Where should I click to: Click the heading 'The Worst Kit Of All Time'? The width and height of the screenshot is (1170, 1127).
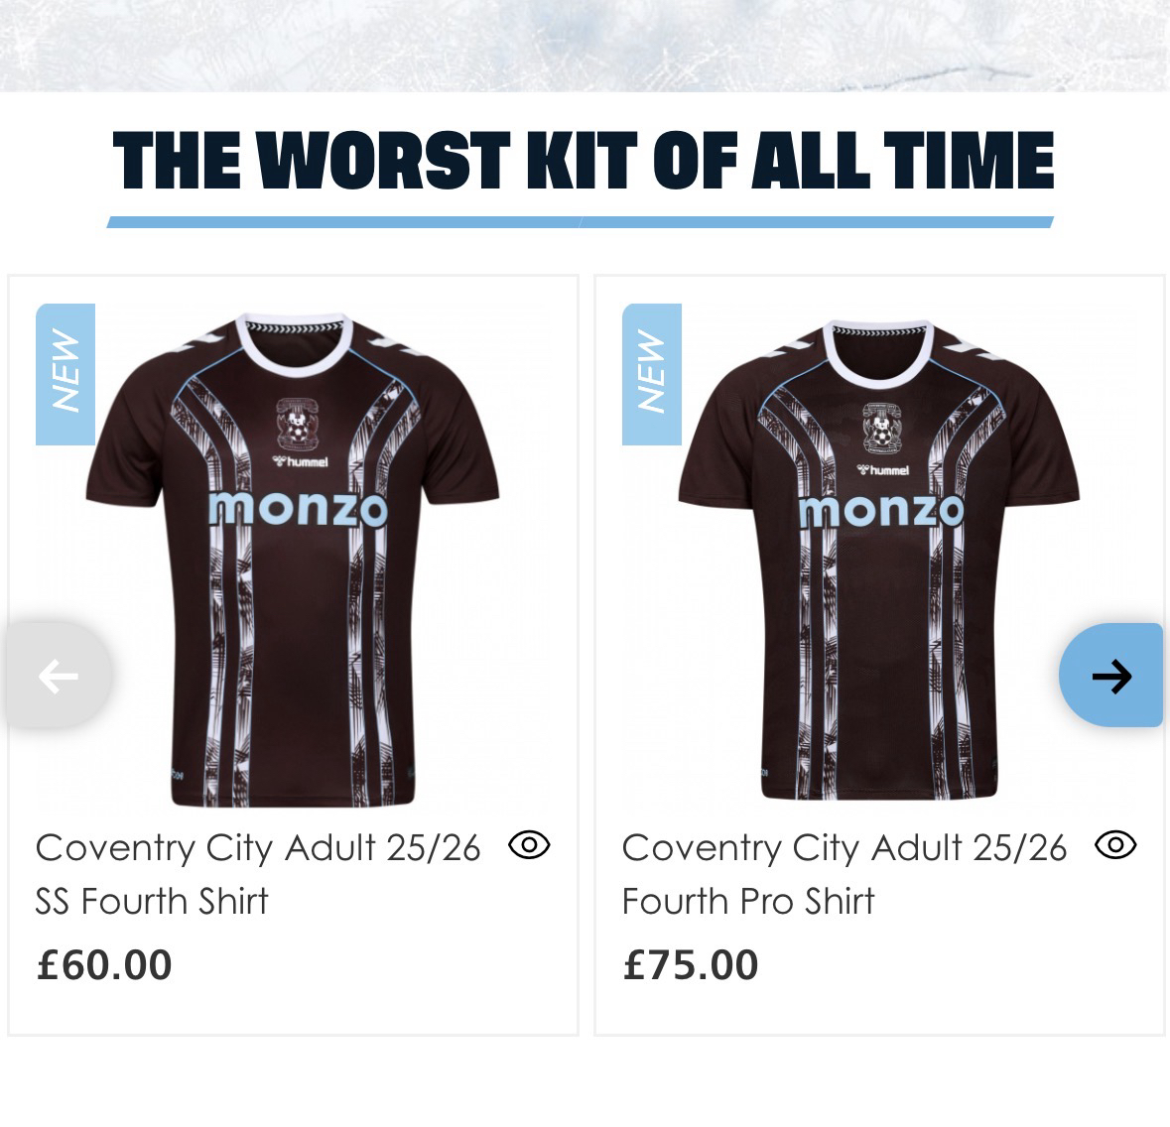click(x=583, y=162)
